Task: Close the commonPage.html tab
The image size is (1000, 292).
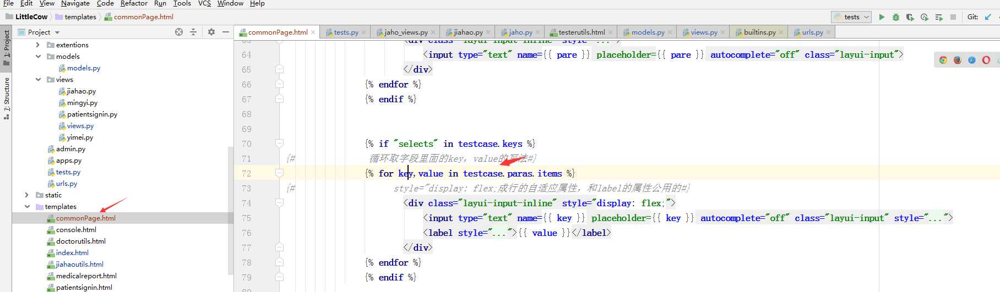Action: pyautogui.click(x=313, y=32)
